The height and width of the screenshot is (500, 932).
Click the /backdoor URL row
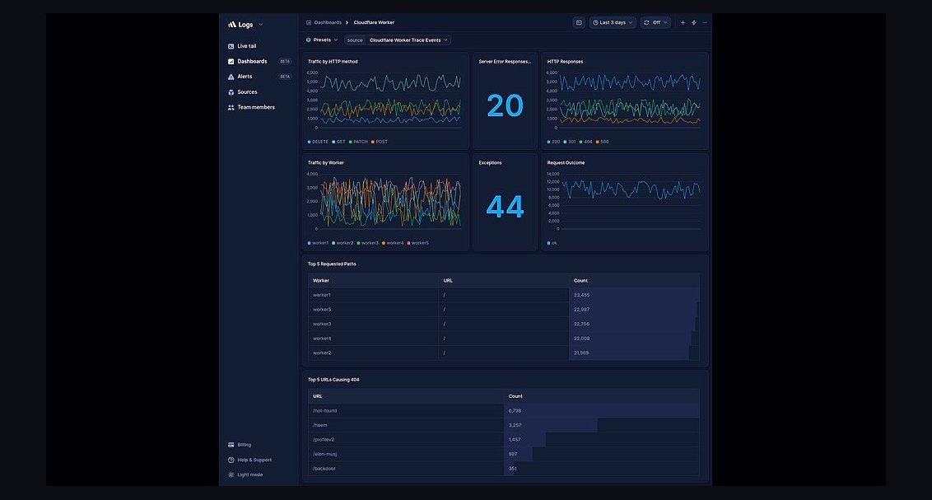coord(503,469)
